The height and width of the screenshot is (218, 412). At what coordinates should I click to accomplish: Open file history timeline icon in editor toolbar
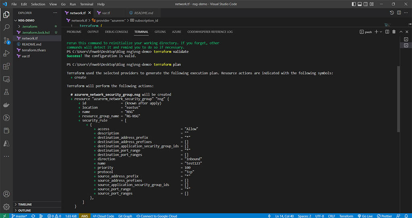pyautogui.click(x=392, y=12)
